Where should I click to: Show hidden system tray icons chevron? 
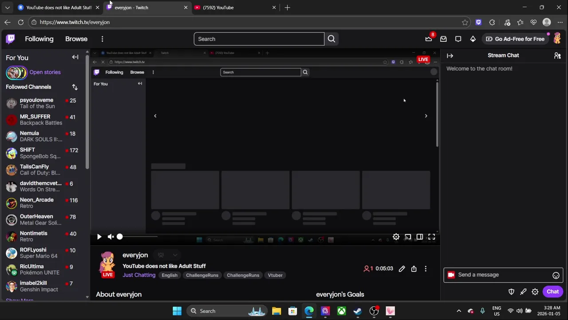(459, 311)
